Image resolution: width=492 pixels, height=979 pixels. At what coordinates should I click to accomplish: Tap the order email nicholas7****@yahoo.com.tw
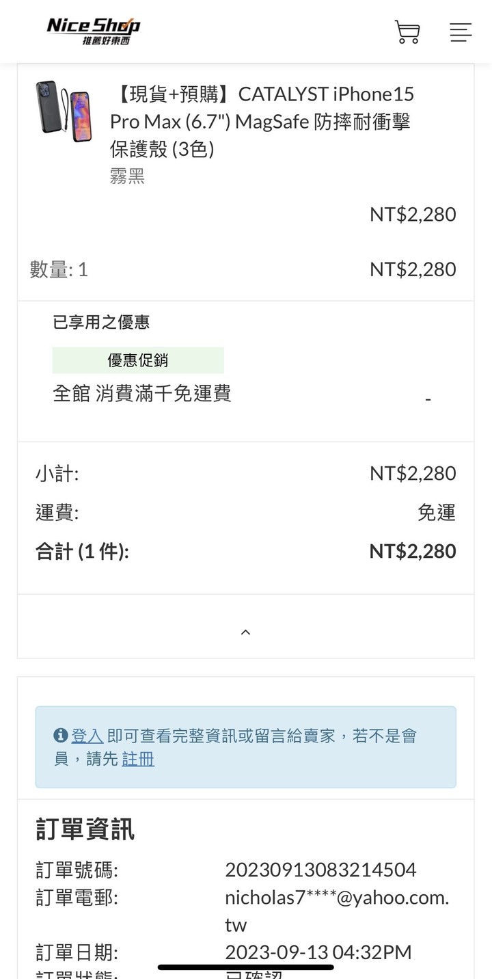tap(337, 911)
